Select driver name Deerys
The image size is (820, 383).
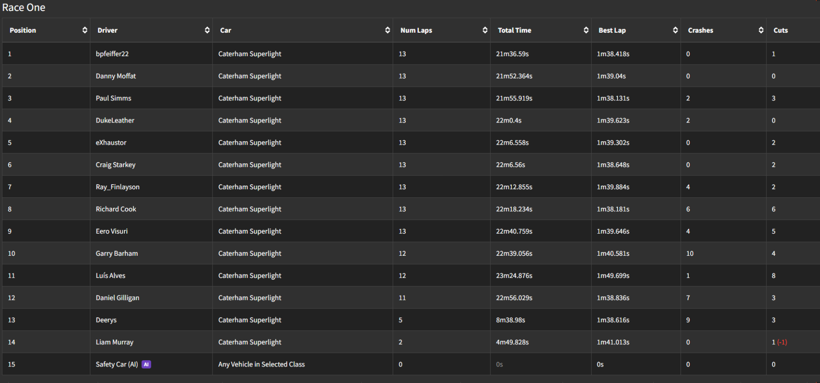coord(106,320)
